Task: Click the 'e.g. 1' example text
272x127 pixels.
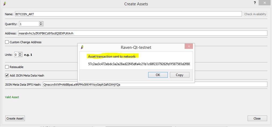Action: point(28,55)
